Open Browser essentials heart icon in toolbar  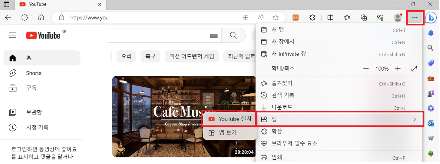[380, 18]
